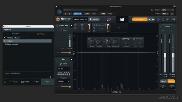Click the Pan value field
The height and width of the screenshot is (102, 182).
tap(163, 88)
